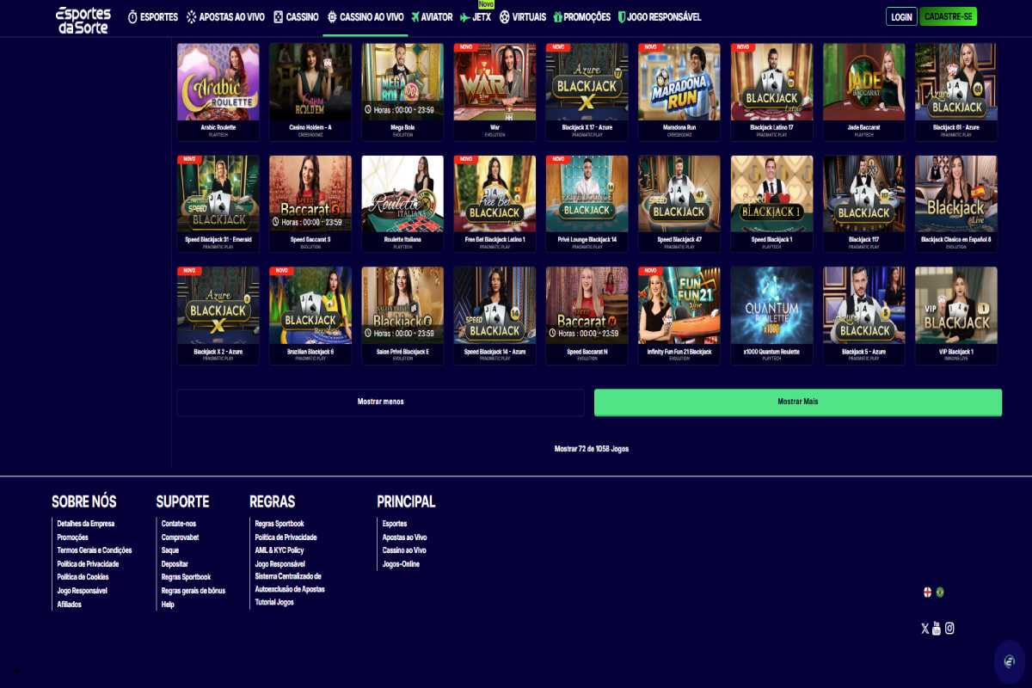Open the Roulette Italiana game card
This screenshot has width=1032, height=688.
click(402, 204)
